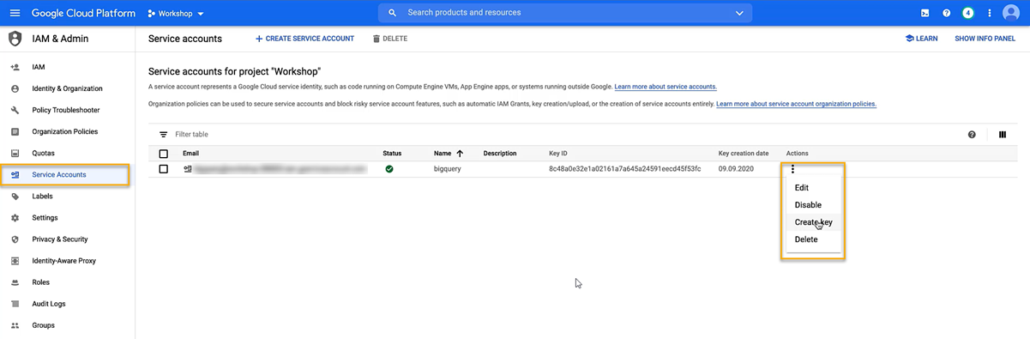Click the filter lines icon
The height and width of the screenshot is (339, 1030).
[x=163, y=135]
